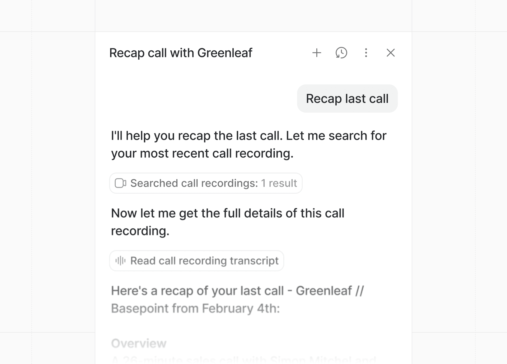
Task: Expand the Read call recording transcript step
Action: tap(197, 261)
